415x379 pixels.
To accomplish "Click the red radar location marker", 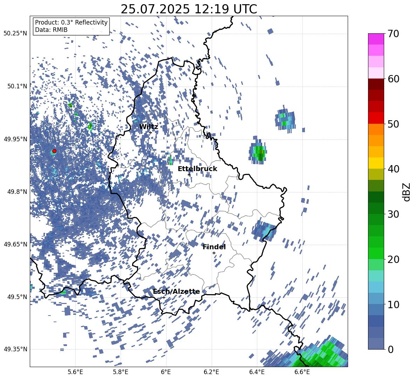I will (54, 151).
